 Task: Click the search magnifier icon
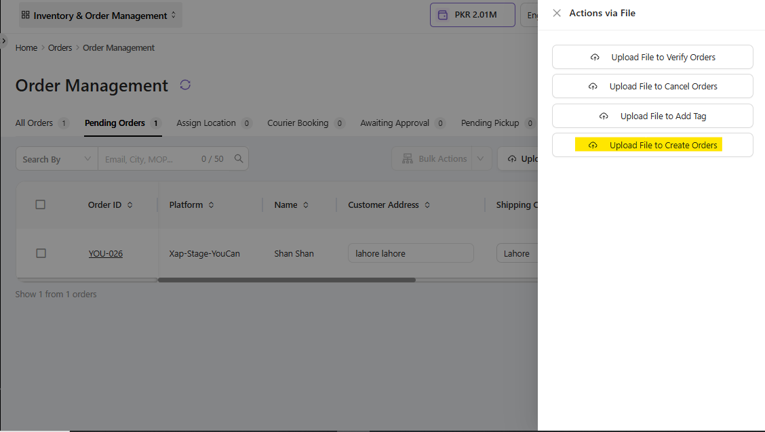(239, 158)
